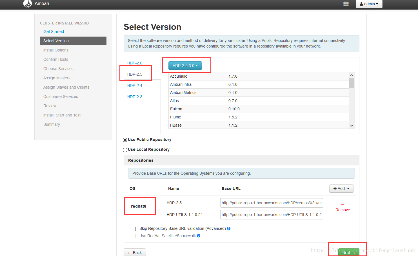
Task: Switch to the HDP-2.5 tab
Action: pos(135,74)
